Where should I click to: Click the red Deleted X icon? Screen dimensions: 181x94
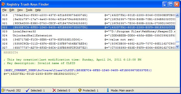(54, 90)
